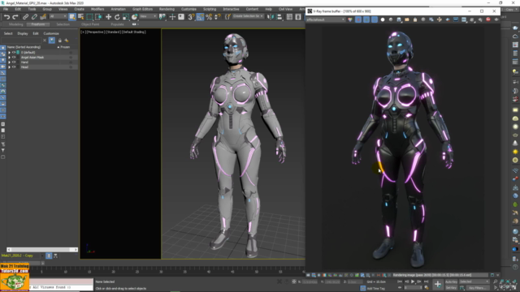
Task: Open the reference coordinate View dropdown
Action: (148, 16)
